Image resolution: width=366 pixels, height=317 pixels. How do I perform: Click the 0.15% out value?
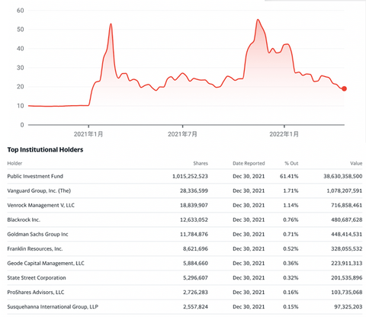point(291,306)
